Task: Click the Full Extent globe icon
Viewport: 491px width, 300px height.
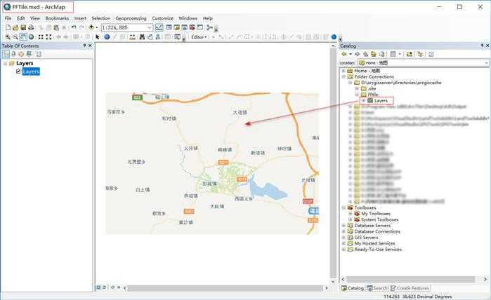Action: (32, 37)
